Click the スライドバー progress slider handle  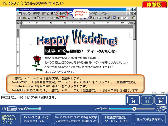[x=134, y=109]
